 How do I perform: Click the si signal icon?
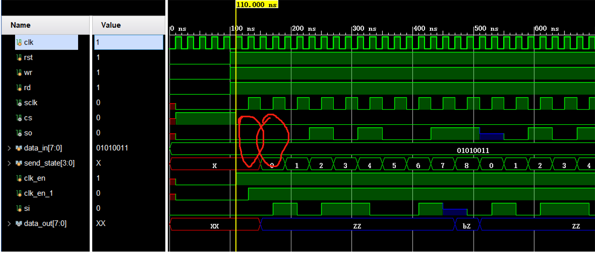click(19, 208)
